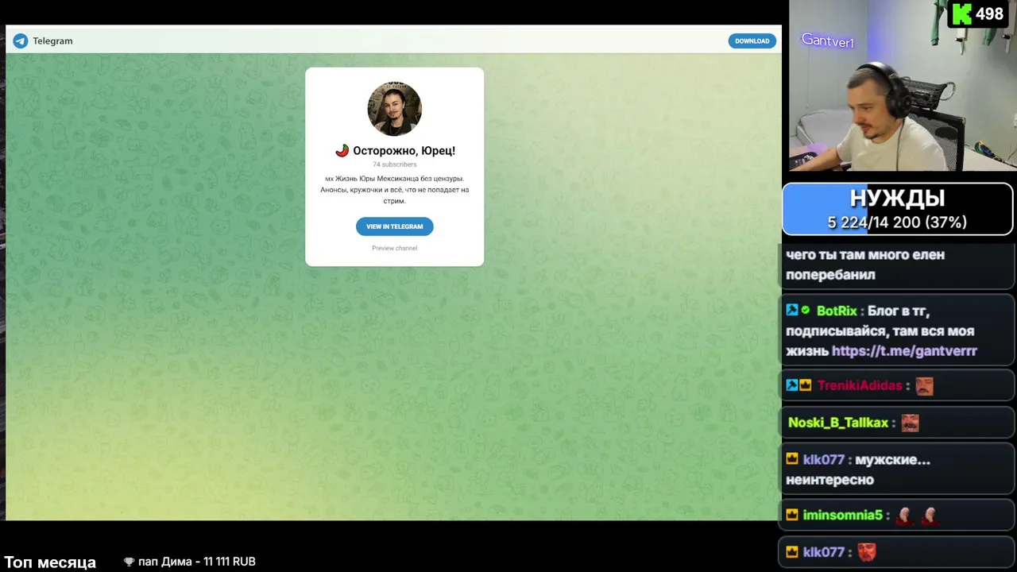Click the trophy icon before пап Дима
This screenshot has height=572, width=1017.
pos(129,562)
